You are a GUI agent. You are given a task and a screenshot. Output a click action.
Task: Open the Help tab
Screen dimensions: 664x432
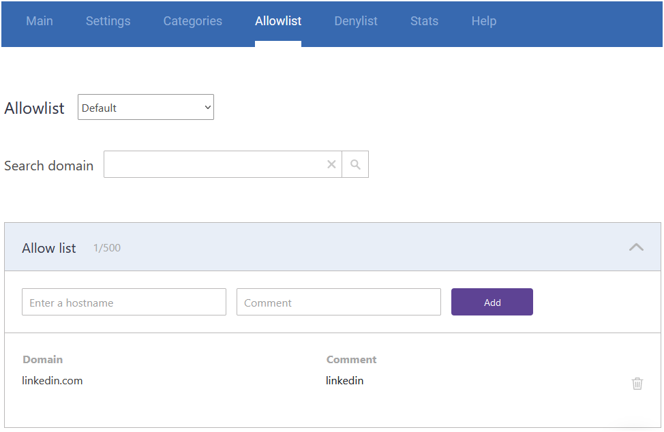pos(483,21)
